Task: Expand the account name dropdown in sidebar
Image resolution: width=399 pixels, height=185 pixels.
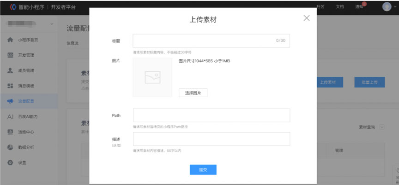Action: pyautogui.click(x=51, y=23)
